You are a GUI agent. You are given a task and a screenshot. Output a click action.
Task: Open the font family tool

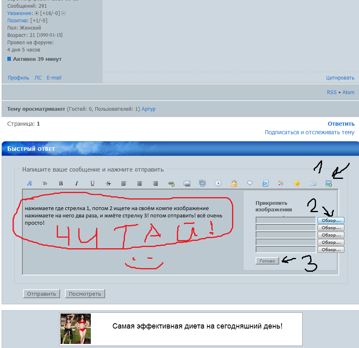point(29,183)
